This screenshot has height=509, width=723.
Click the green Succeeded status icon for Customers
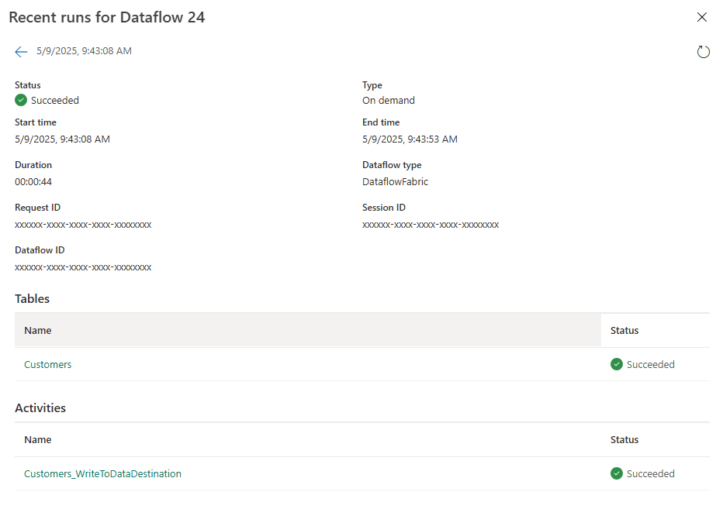616,364
